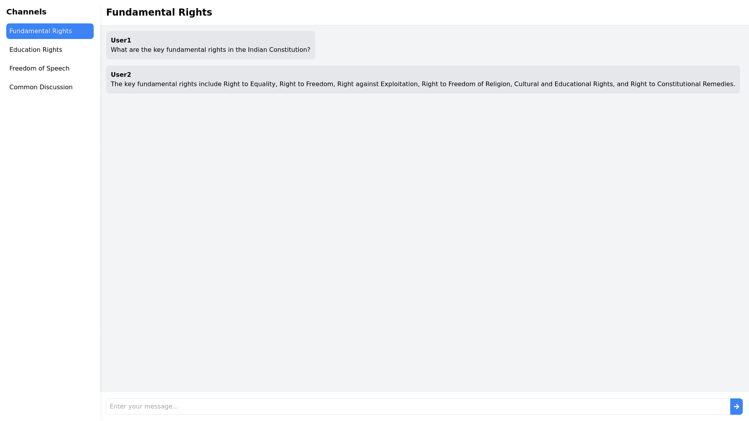Switch to the Freedom of Speech channel
Screen dimensions: 749x421
pos(39,69)
